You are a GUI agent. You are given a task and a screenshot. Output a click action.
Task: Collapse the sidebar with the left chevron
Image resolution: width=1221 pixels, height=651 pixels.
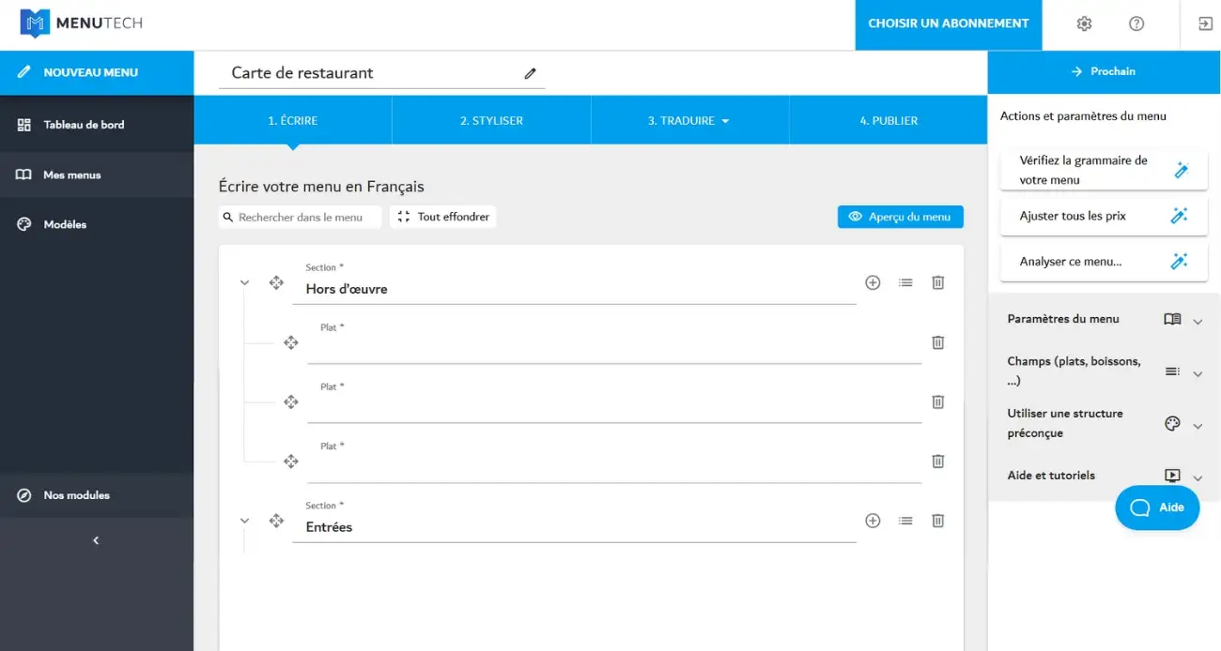(x=95, y=540)
